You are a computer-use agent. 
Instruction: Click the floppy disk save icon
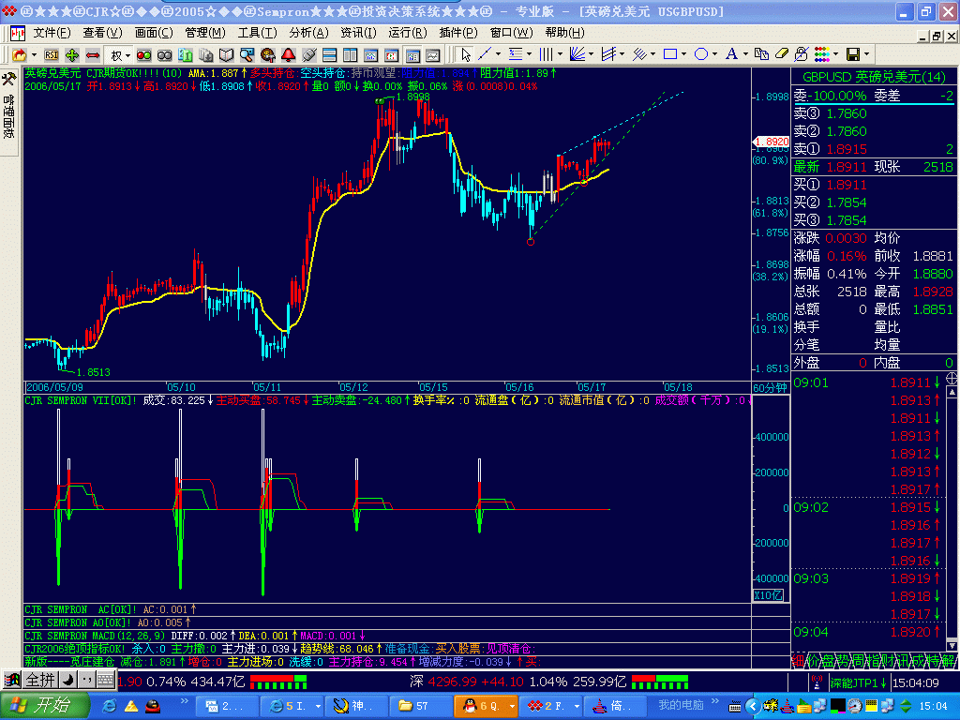(x=853, y=54)
